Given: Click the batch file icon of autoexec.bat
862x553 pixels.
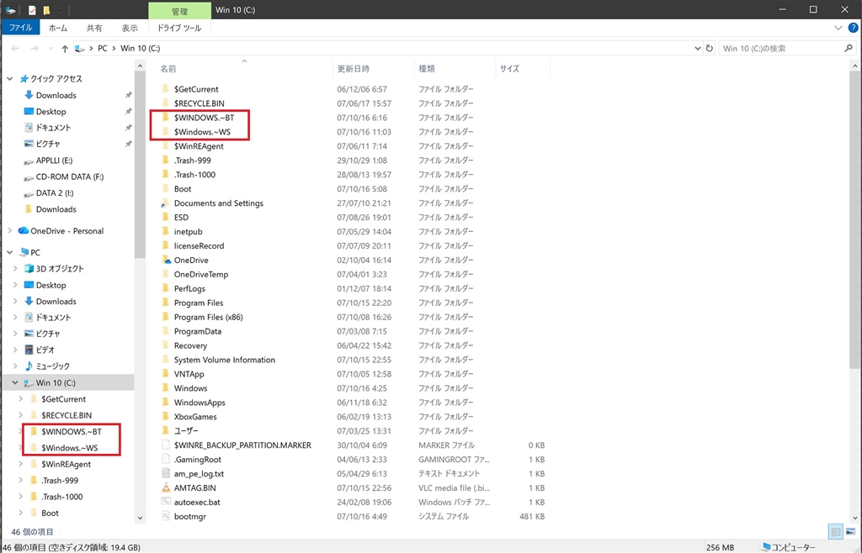Looking at the screenshot, I should click(x=166, y=502).
